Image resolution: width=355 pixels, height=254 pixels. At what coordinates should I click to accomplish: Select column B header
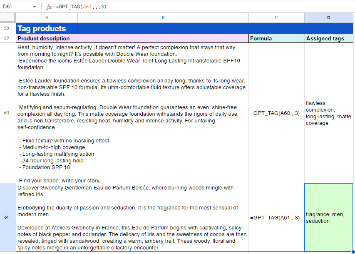(163, 17)
